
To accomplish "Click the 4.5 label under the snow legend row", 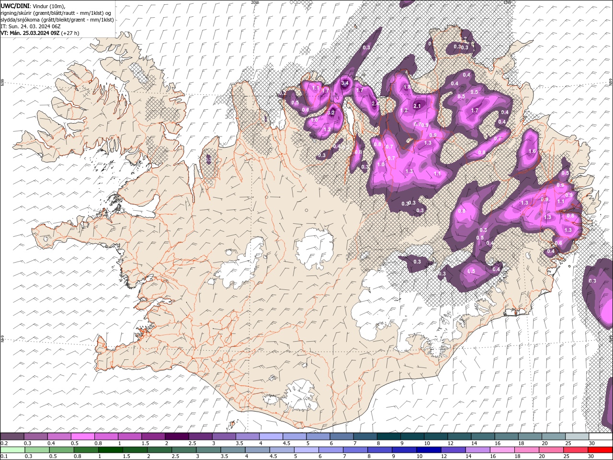I will 286,443.
